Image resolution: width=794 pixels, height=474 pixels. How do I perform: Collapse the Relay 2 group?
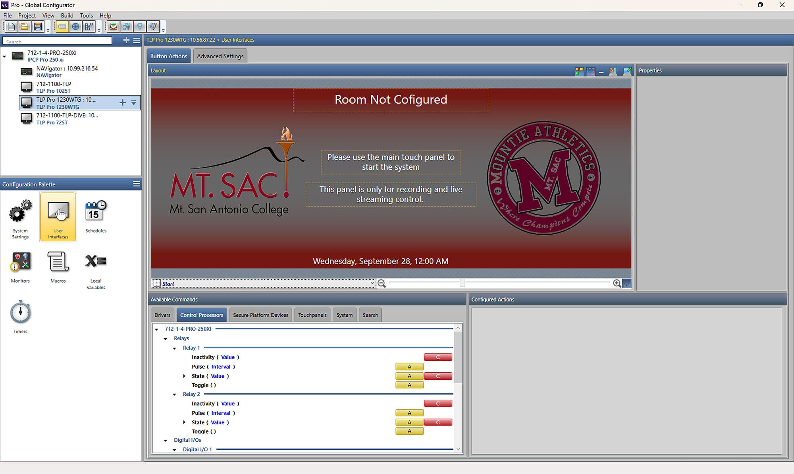tap(174, 395)
